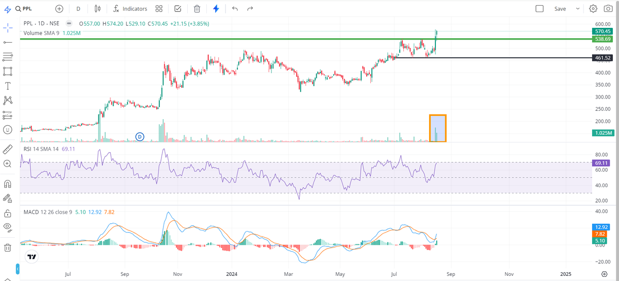Open the chart layout templates grid icon
Screen dimensions: 619x281
point(159,9)
